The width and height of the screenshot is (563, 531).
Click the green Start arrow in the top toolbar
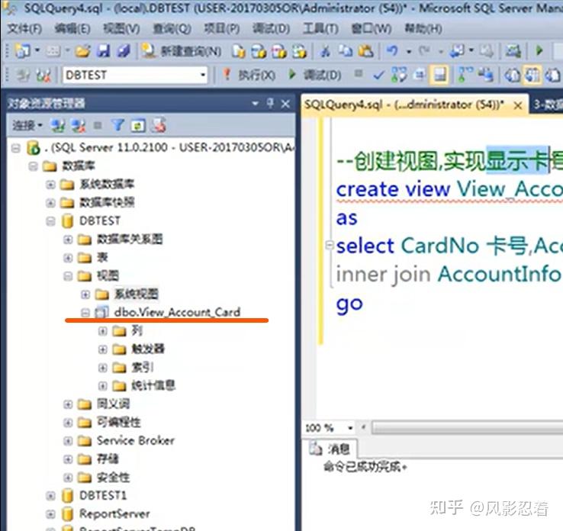pyautogui.click(x=539, y=50)
